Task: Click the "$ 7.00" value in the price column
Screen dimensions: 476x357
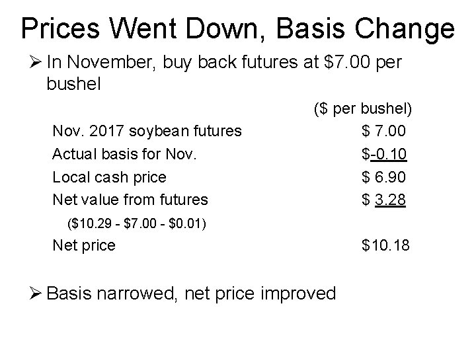Action: [x=384, y=131]
